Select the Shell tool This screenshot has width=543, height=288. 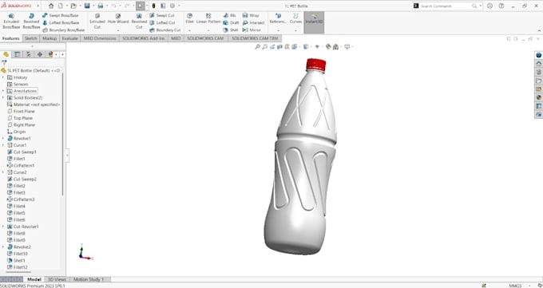pyautogui.click(x=231, y=30)
